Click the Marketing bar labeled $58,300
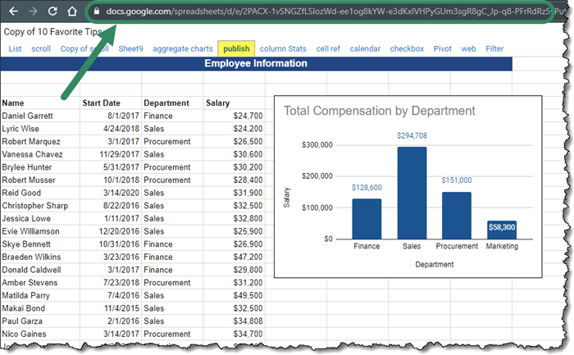 click(x=502, y=230)
